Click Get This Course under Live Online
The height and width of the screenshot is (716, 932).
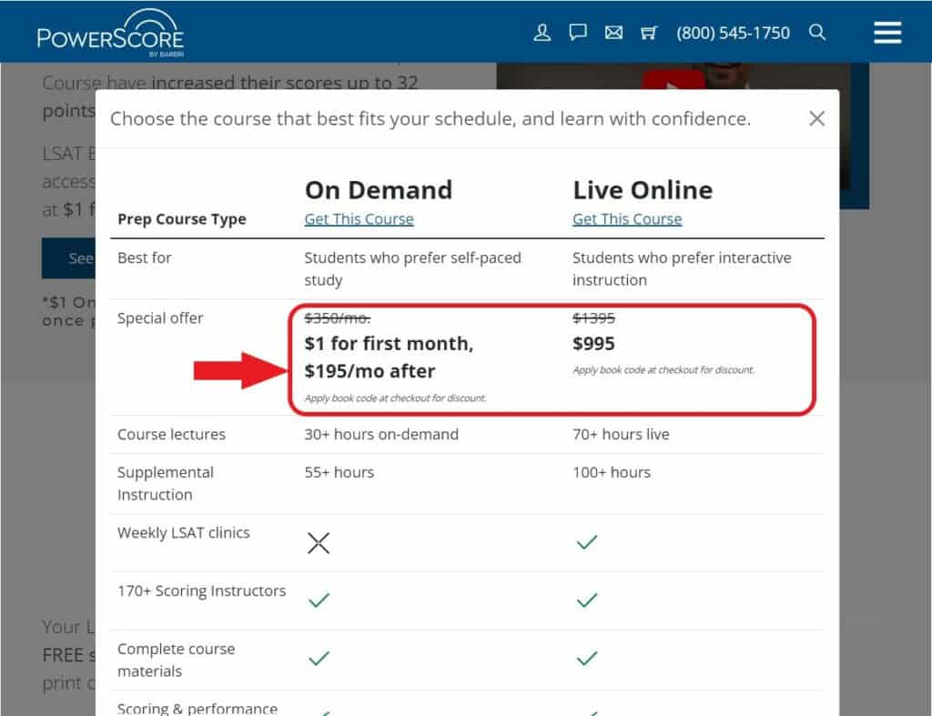coord(626,218)
